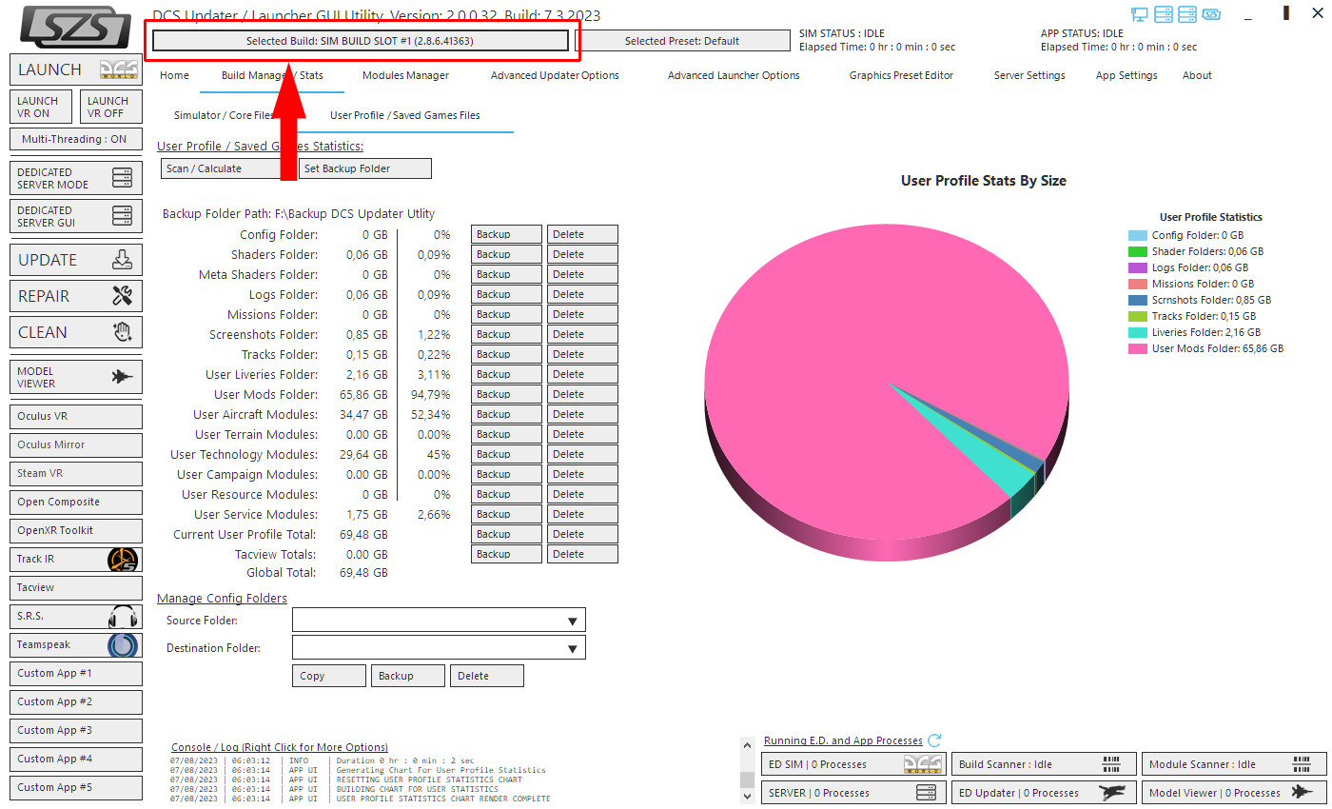Open Server Settings tab

click(x=1029, y=75)
